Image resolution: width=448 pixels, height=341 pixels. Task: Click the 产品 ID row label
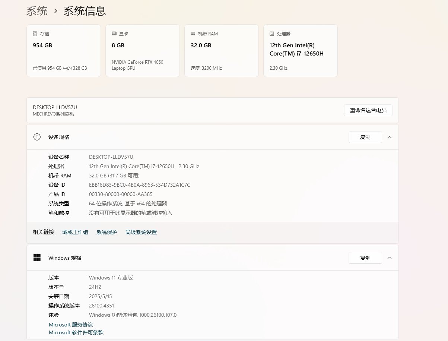click(x=57, y=194)
